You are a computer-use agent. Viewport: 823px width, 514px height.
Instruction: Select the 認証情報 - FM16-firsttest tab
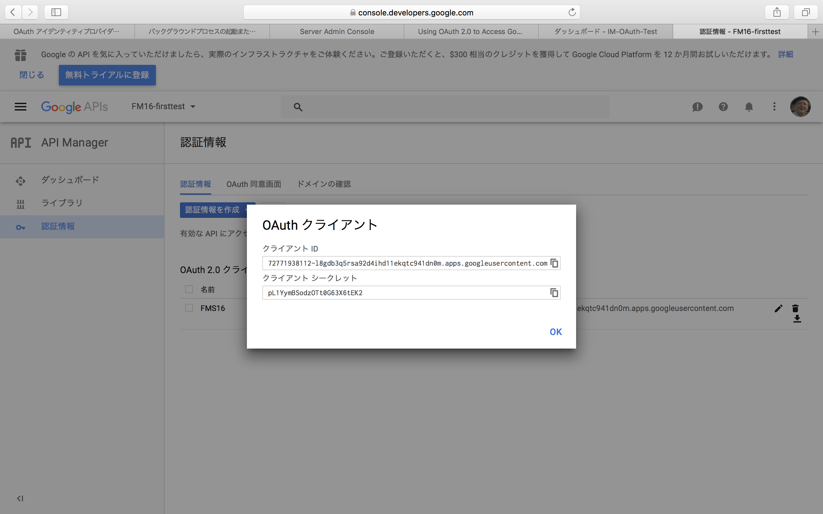[x=740, y=31]
